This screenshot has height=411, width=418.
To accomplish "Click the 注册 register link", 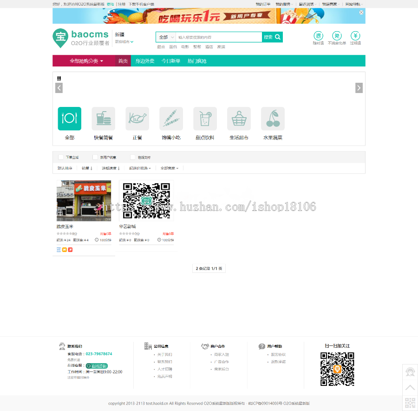I will point(122,4).
